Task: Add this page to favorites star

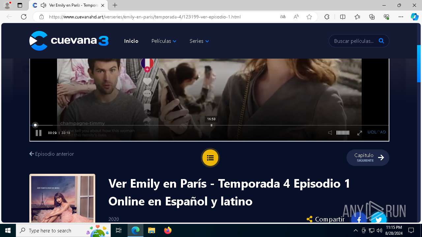Action: pyautogui.click(x=309, y=17)
